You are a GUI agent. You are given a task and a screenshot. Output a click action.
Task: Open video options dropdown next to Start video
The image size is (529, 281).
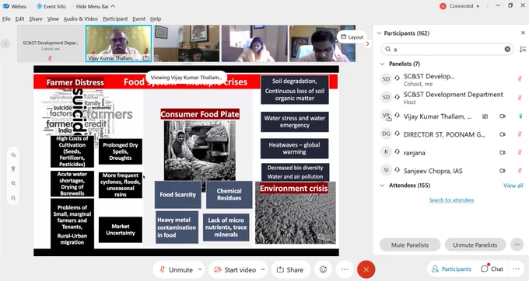coord(263,269)
